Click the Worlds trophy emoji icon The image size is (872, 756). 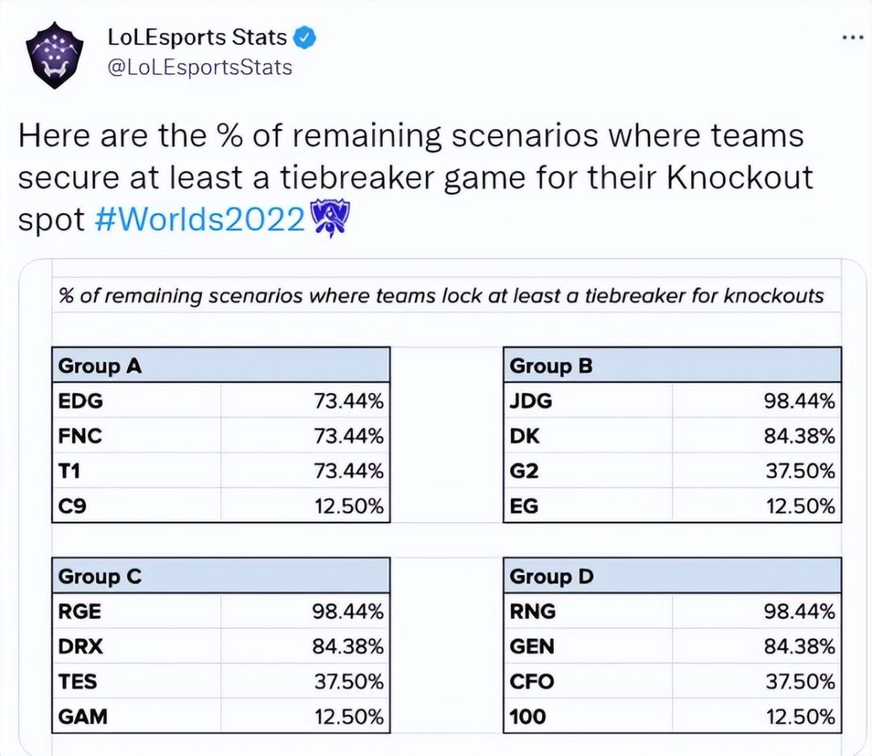[330, 218]
